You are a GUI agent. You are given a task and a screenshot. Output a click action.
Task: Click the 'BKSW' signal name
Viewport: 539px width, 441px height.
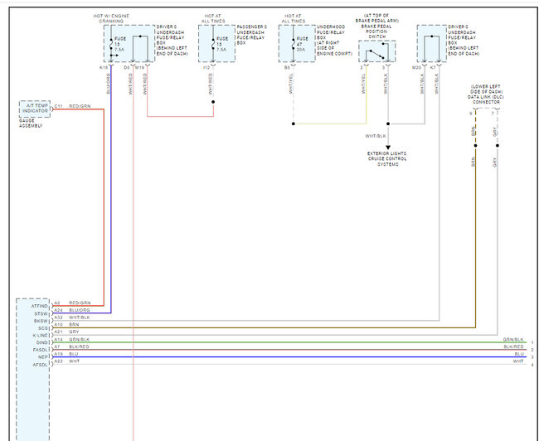[41, 321]
